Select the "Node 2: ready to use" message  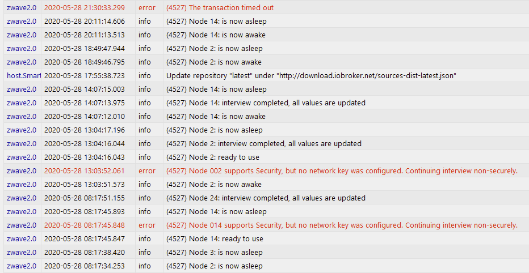[212, 157]
